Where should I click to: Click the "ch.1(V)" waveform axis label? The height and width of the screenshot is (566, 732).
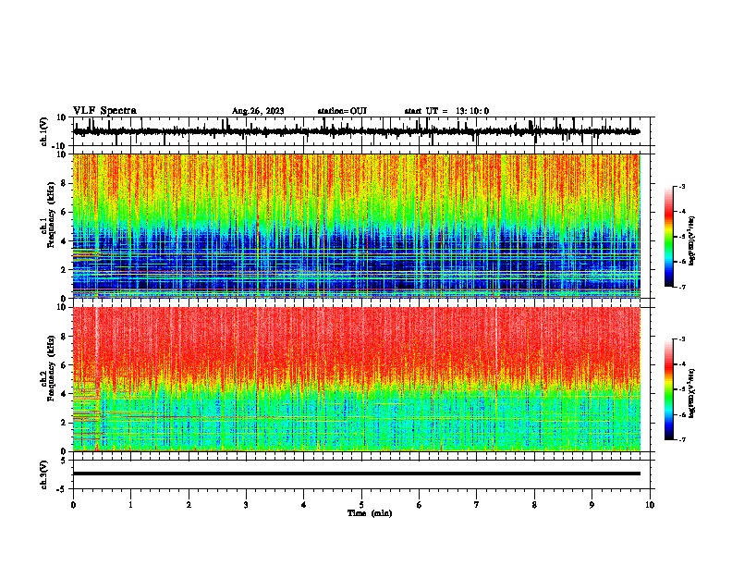44,131
